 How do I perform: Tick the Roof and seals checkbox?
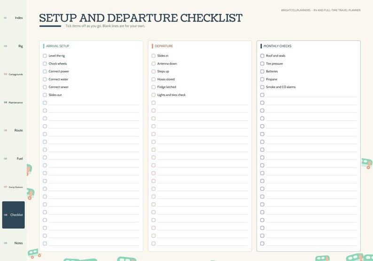pos(262,55)
